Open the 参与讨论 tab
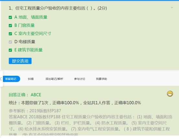 pyautogui.click(x=80, y=79)
